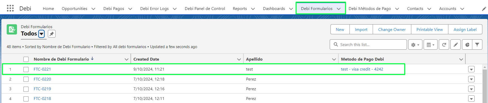Open list view controls gear
Viewport: 488px width, 103px height.
(415, 45)
